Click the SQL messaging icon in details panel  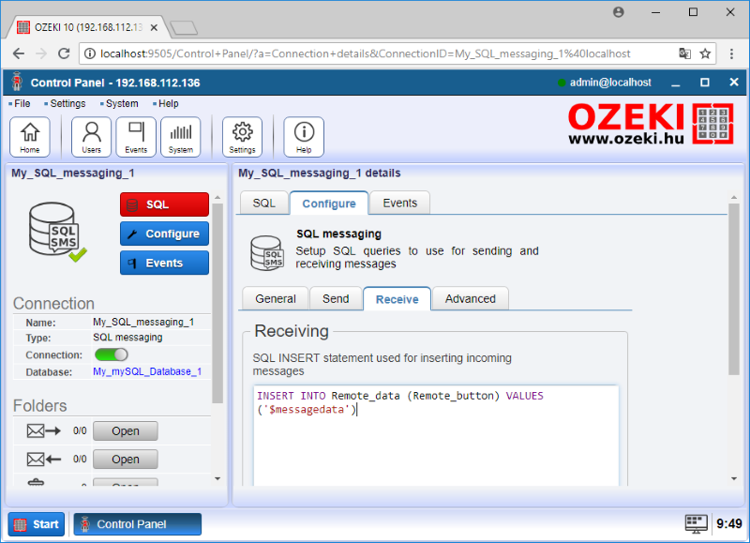click(x=267, y=252)
